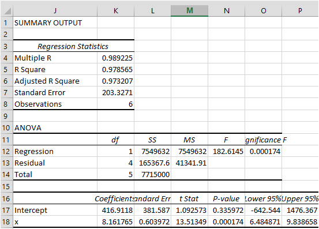Select Intercept Lower 95% value -642.544
Screen dimensions: 319x229
(x=263, y=210)
